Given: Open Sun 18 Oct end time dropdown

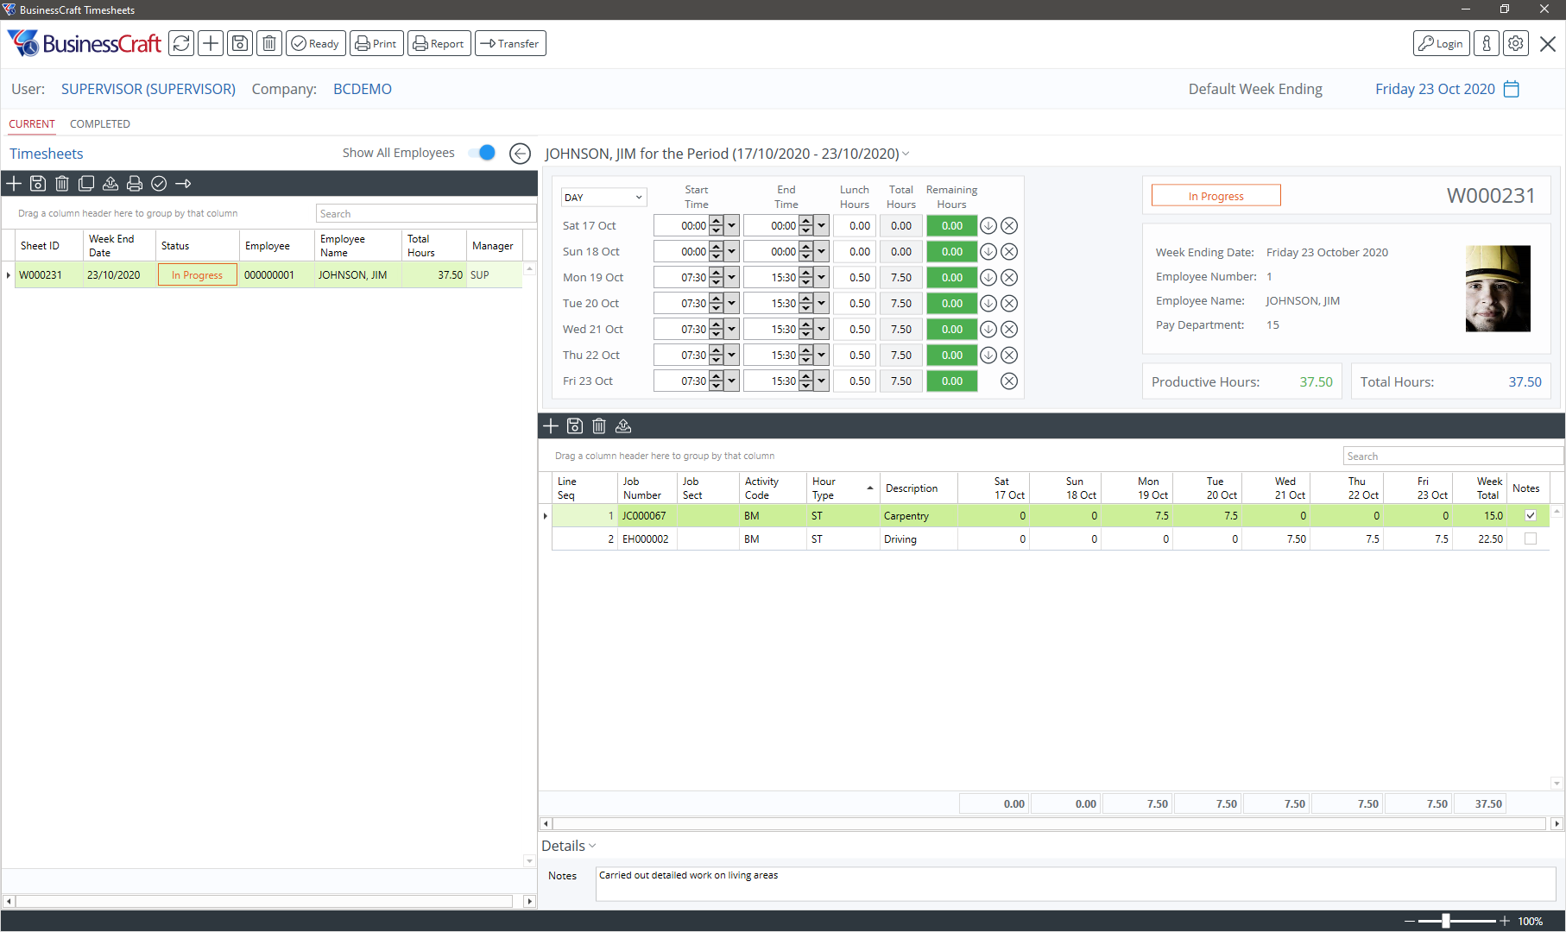Looking at the screenshot, I should (822, 252).
